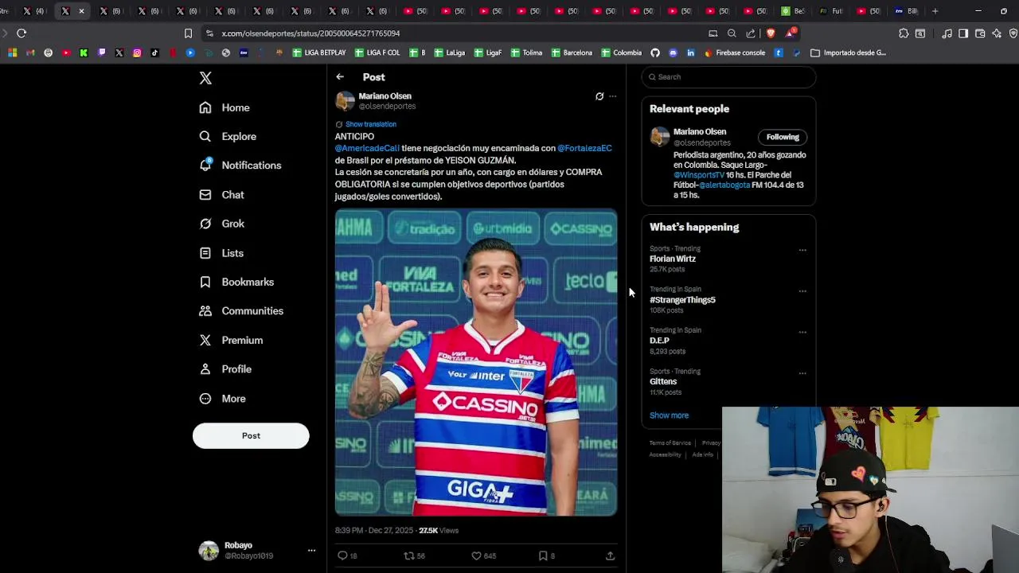Image resolution: width=1019 pixels, height=573 pixels.
Task: Go back using the Post arrow
Action: (340, 77)
